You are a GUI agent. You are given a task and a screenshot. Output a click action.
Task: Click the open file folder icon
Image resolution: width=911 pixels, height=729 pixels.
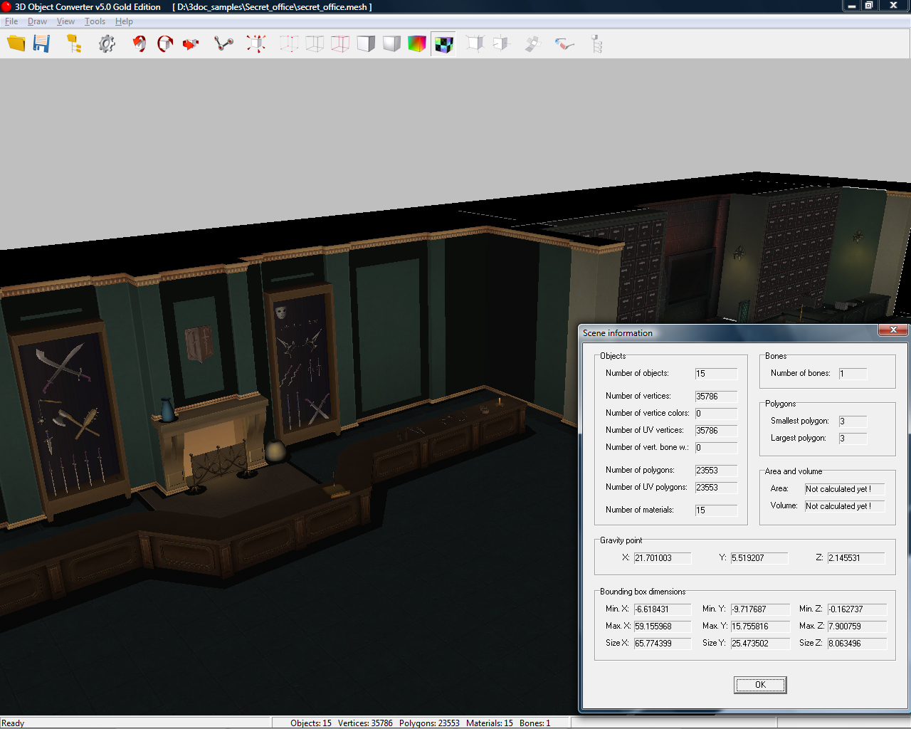(16, 43)
